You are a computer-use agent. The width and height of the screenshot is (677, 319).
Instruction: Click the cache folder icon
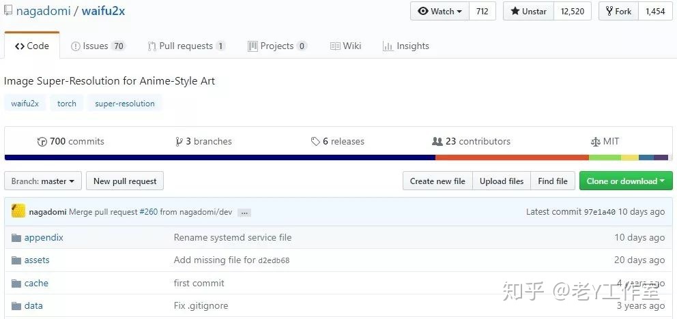pyautogui.click(x=16, y=284)
